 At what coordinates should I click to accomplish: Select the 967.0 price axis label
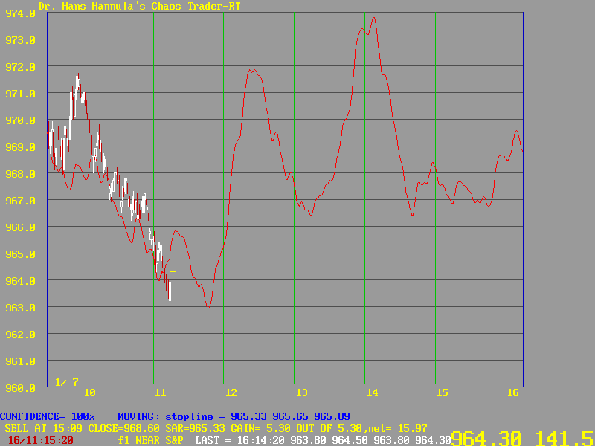(20, 201)
